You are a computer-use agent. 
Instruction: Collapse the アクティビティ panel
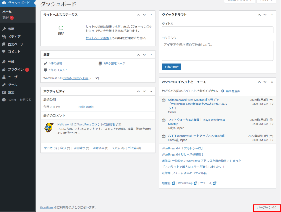(x=151, y=91)
